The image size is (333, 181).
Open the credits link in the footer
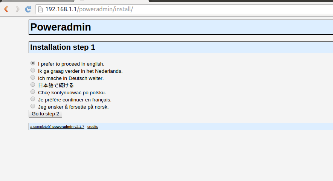coord(93,127)
